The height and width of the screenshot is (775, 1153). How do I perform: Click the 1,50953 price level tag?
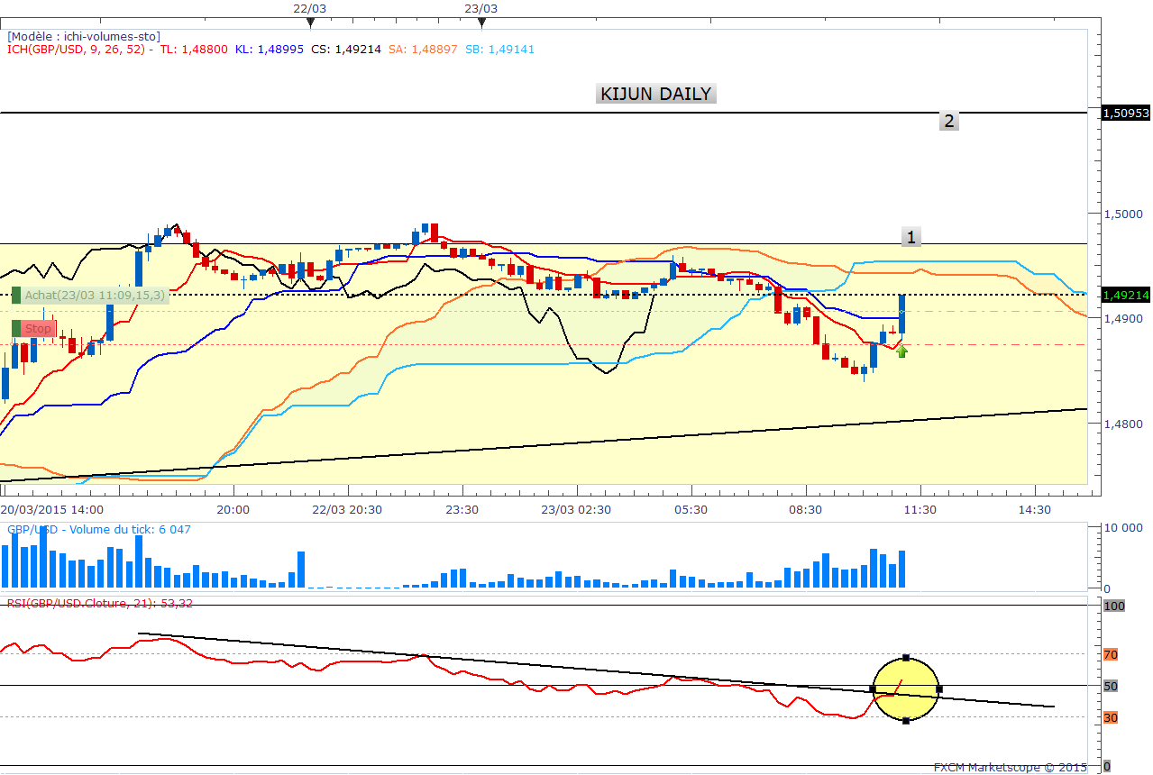[x=1126, y=113]
